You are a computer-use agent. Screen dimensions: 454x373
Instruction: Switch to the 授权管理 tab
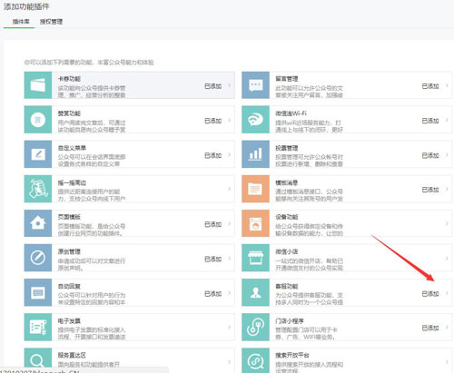click(51, 22)
